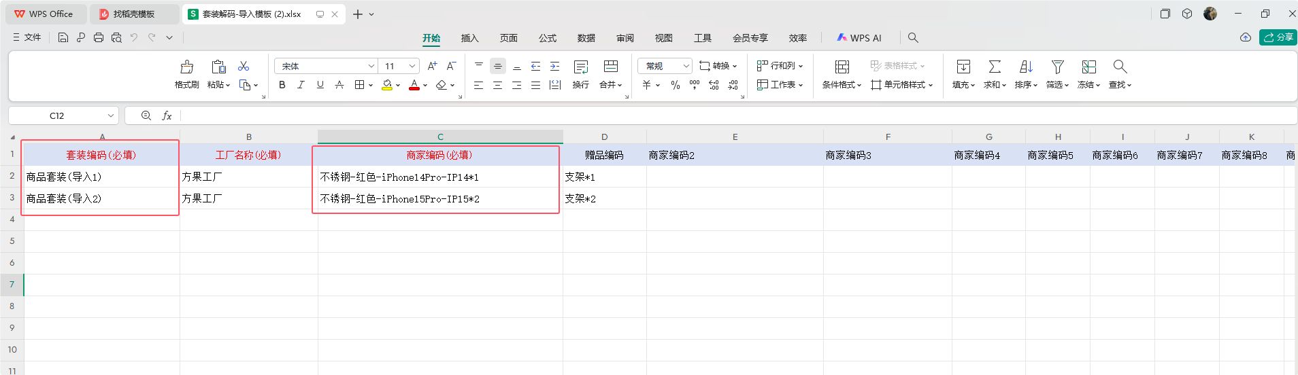Switch to the 审阅 ribbon tab
1298x375 pixels.
(625, 38)
